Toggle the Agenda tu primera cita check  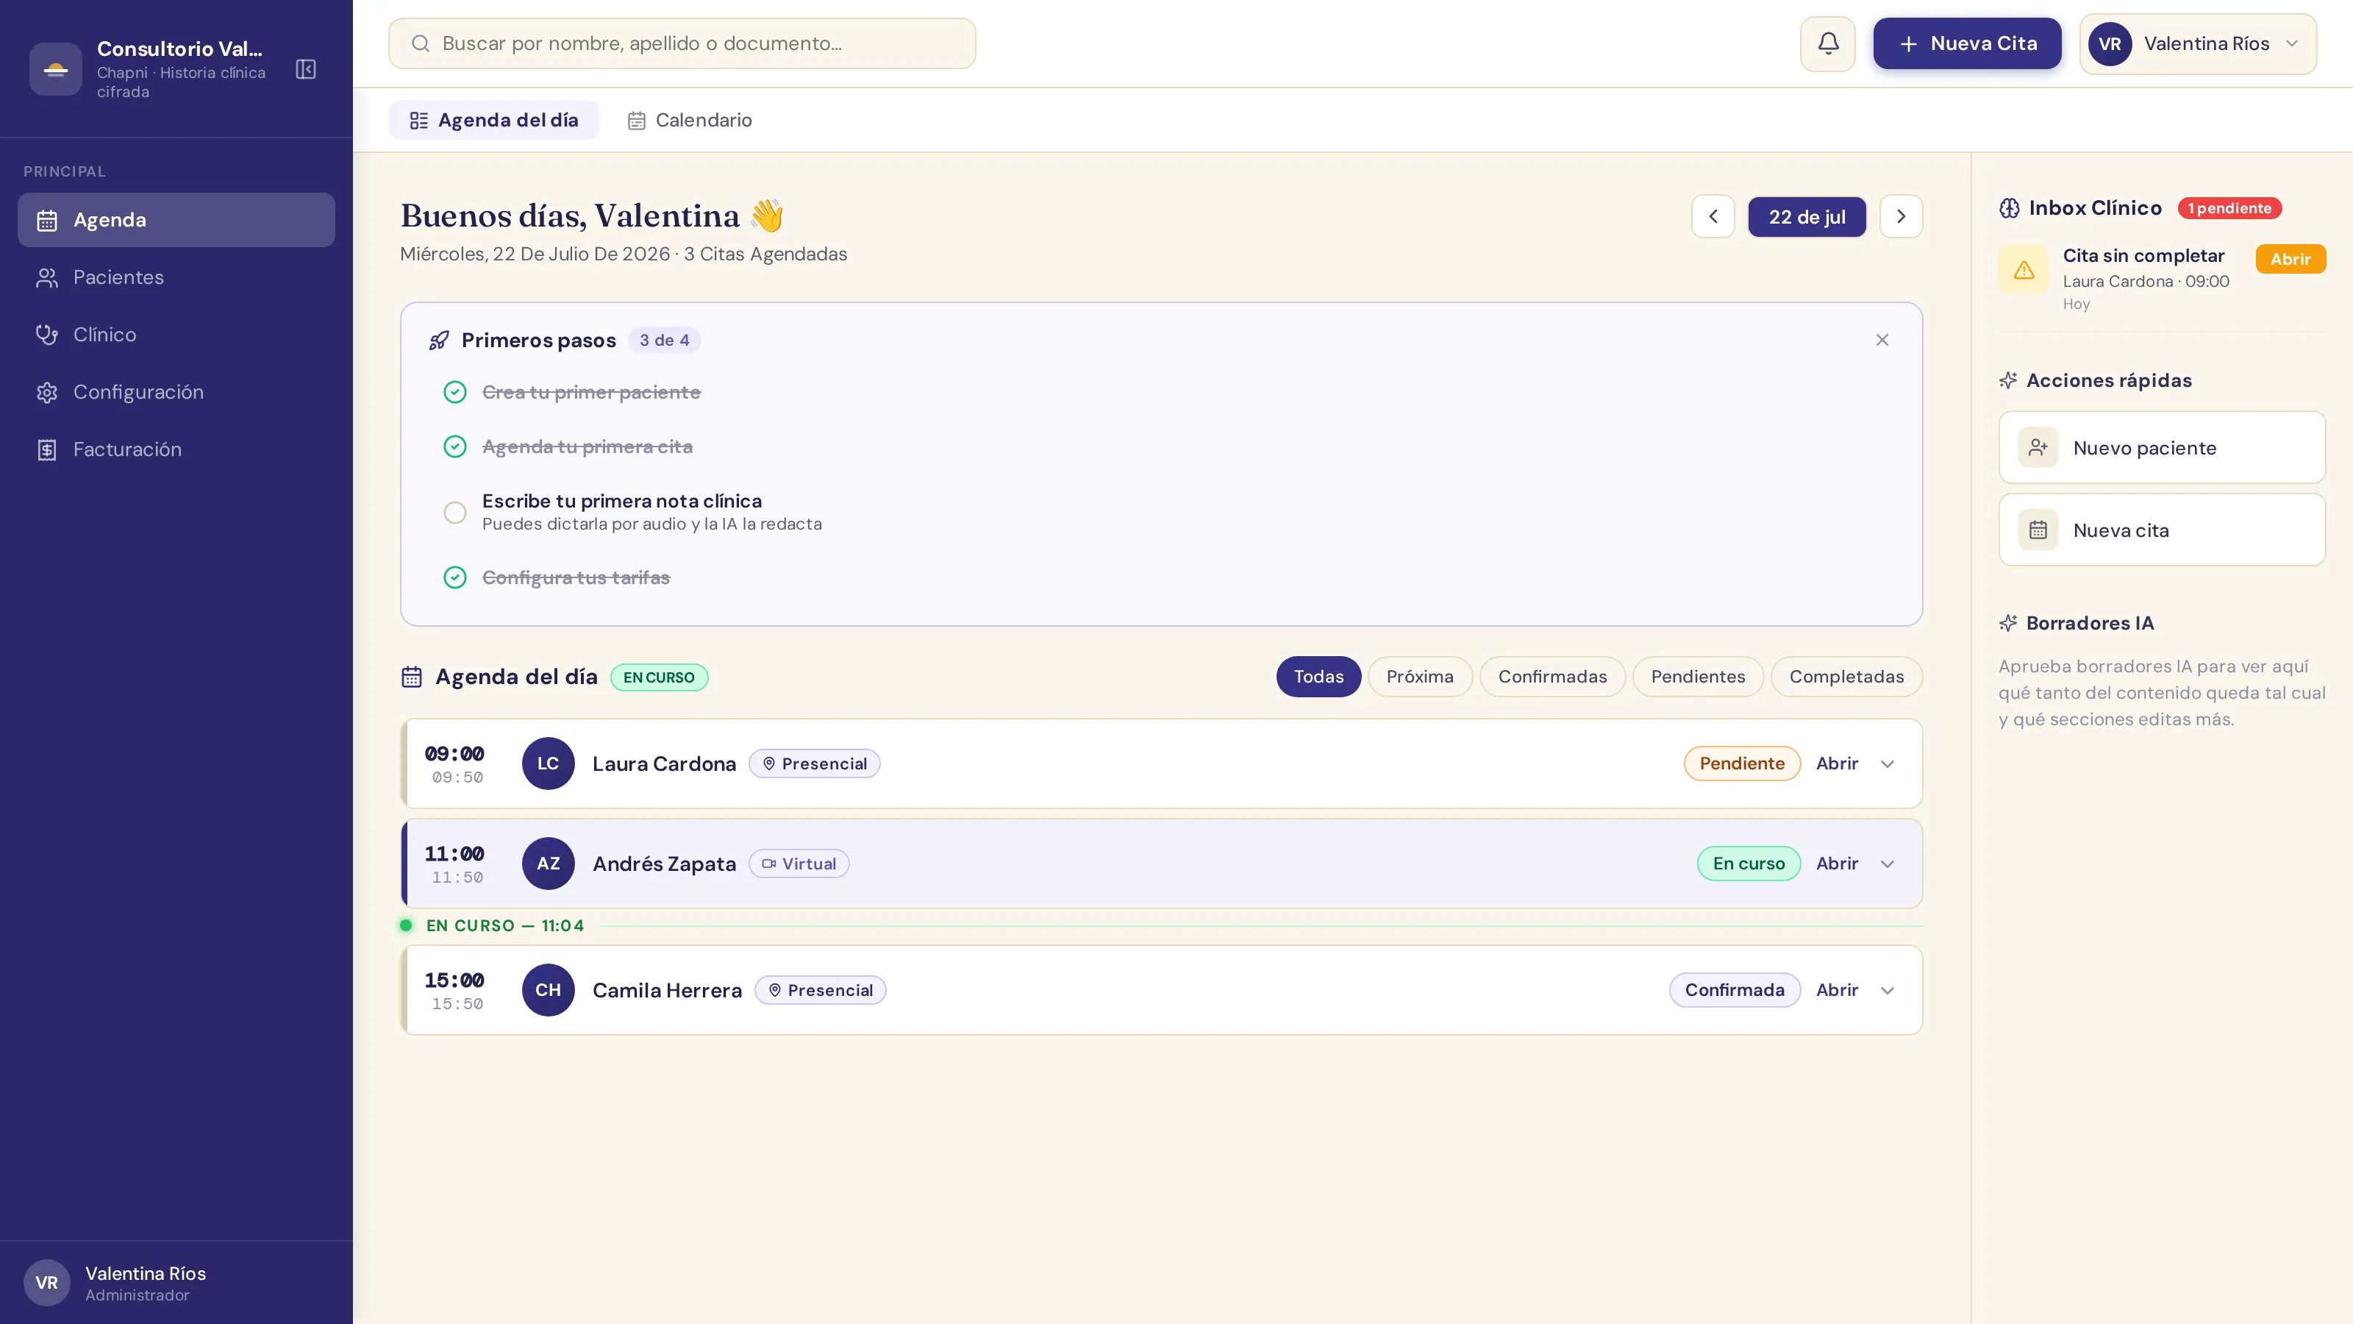pyautogui.click(x=455, y=446)
